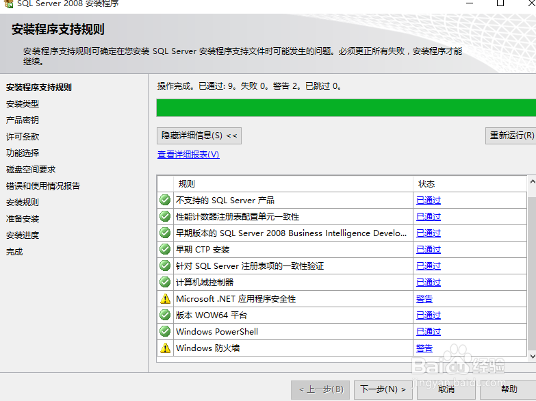Click the 上一步(B) back button
This screenshot has height=401, width=536.
320,389
